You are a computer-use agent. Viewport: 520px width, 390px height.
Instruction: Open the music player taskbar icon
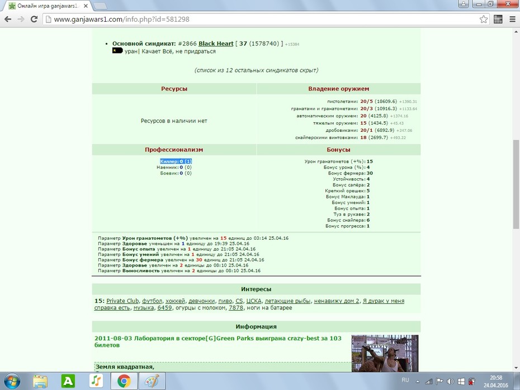point(96,381)
